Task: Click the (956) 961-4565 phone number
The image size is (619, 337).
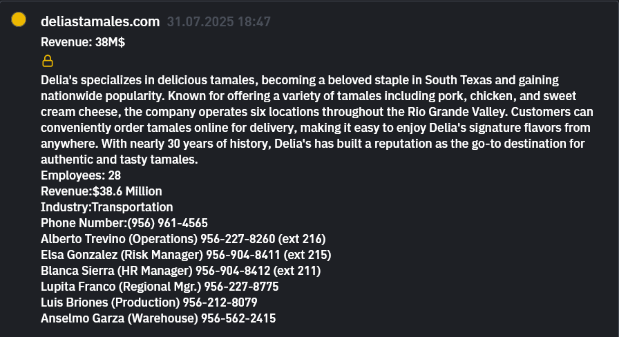Action: [x=168, y=223]
